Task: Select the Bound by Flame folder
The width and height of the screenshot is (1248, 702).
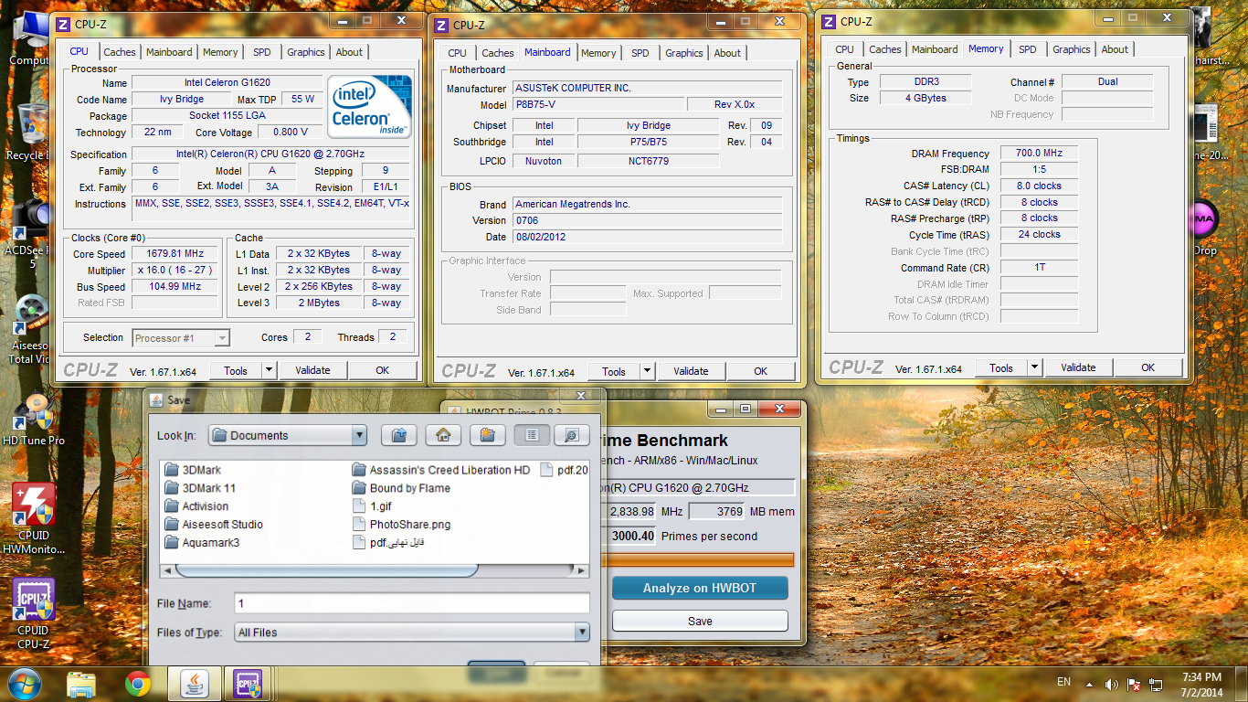Action: (401, 488)
